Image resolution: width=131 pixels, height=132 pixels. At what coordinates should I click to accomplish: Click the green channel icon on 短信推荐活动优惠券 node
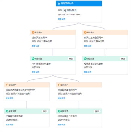(85, 59)
